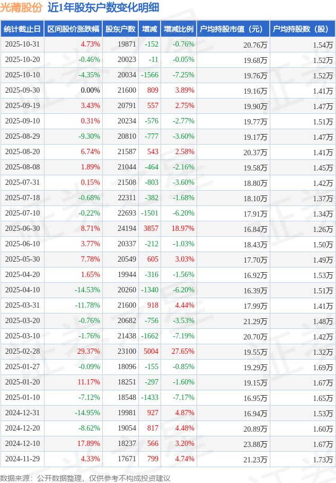The width and height of the screenshot is (336, 483).
Task: Select the 2025-10-31 date cell
Action: coord(22,44)
